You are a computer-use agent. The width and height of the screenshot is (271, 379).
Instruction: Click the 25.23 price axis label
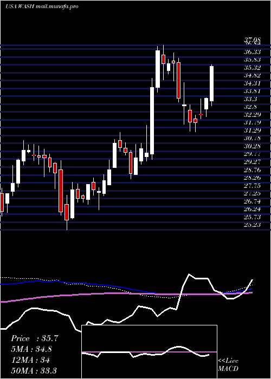coord(253,225)
